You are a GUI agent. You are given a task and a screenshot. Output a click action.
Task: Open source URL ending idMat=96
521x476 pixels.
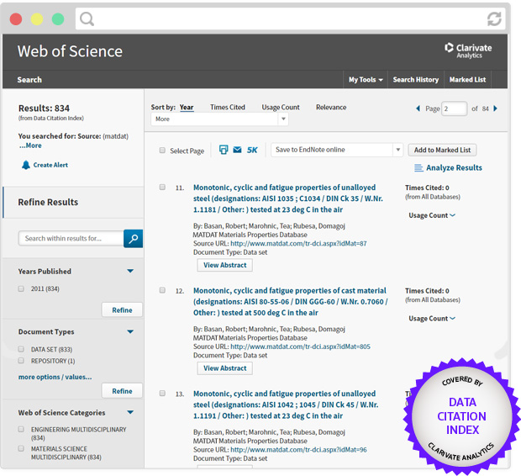point(298,450)
